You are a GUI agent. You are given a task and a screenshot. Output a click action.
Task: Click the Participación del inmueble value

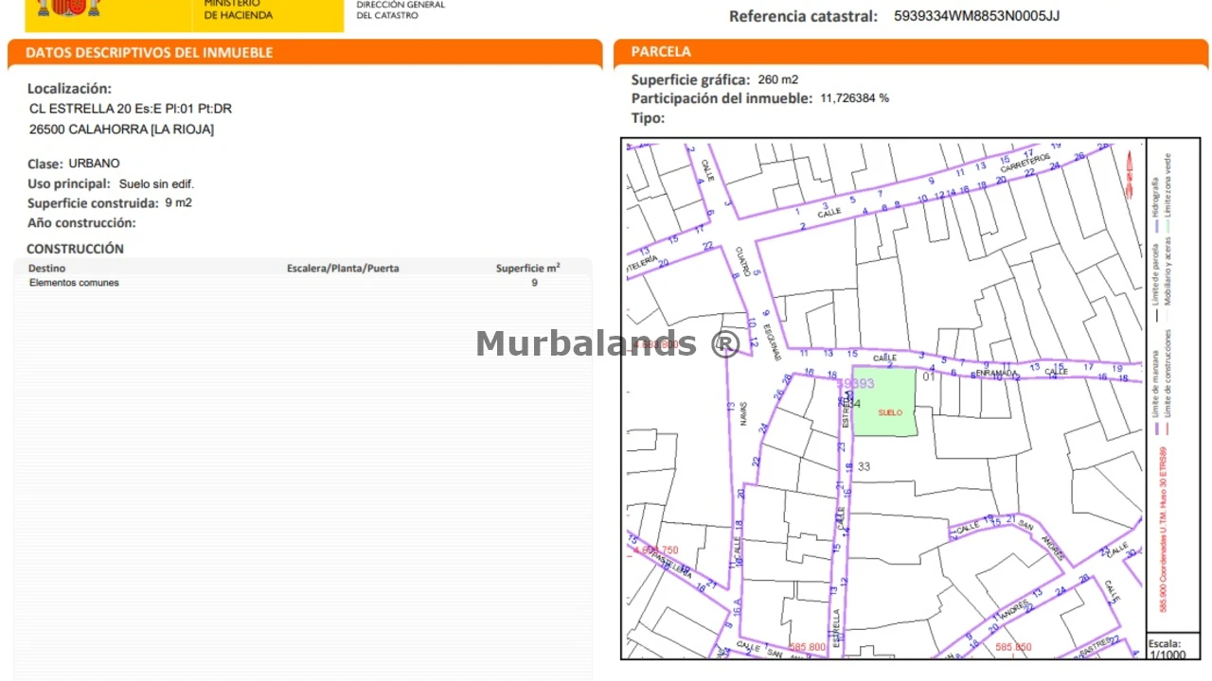(854, 98)
